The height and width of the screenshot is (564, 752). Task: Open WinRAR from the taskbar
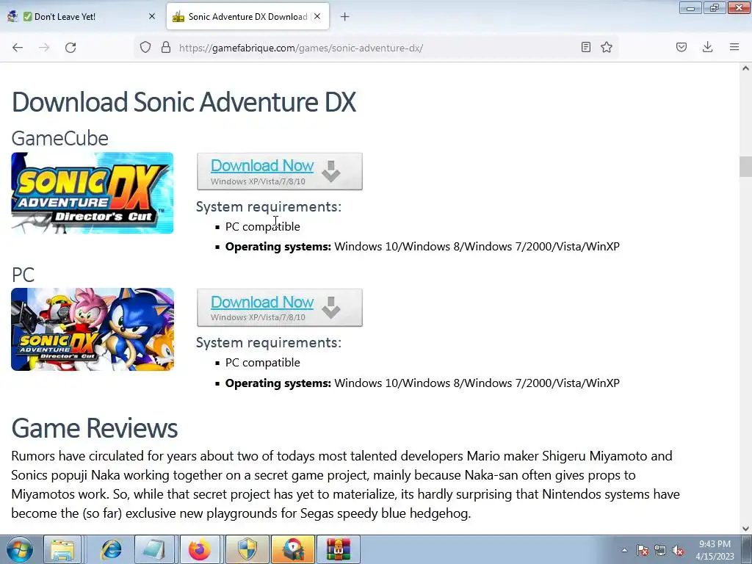coord(339,549)
